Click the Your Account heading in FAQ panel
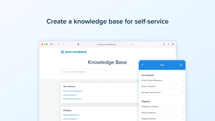Viewport: 215px width, 121px height. pyautogui.click(x=148, y=75)
